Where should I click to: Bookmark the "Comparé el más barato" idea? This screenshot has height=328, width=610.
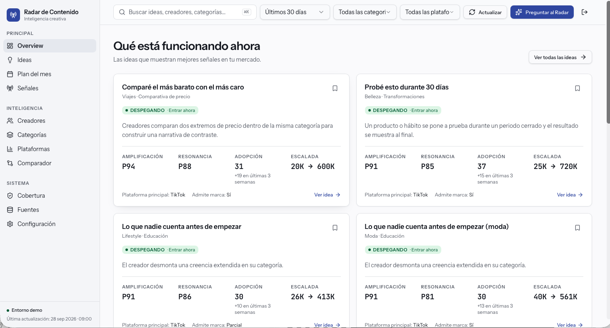335,88
